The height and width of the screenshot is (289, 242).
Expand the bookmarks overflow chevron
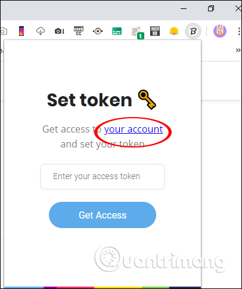(238, 50)
